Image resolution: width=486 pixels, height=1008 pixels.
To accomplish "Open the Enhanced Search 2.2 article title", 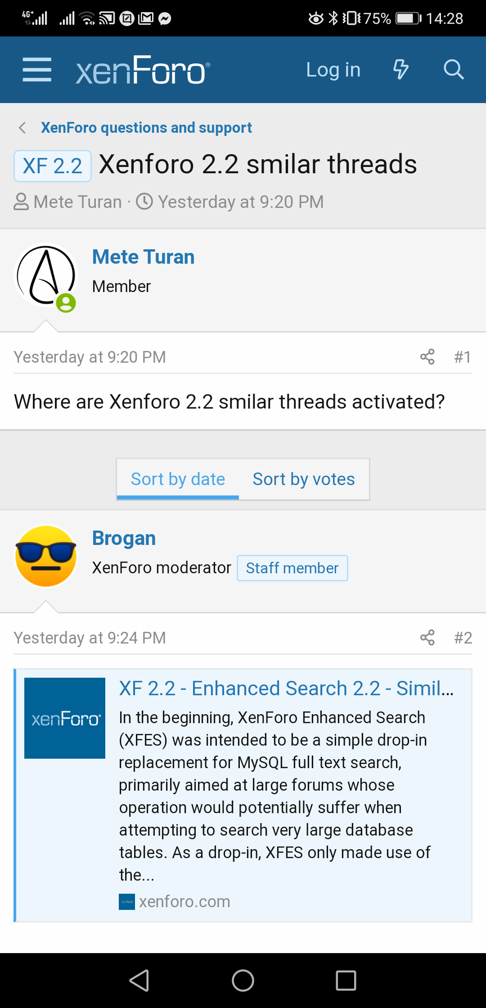I will [x=286, y=688].
